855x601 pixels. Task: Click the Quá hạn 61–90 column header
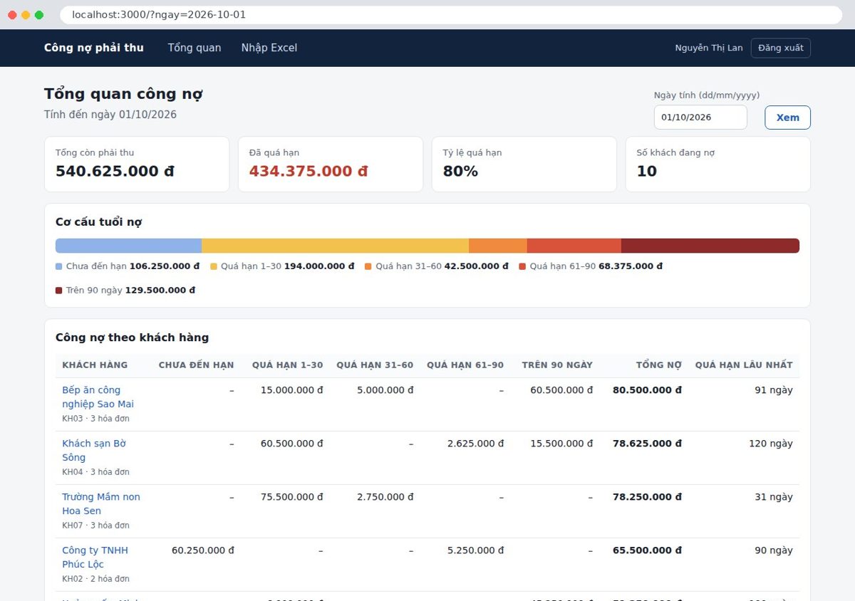tap(465, 365)
